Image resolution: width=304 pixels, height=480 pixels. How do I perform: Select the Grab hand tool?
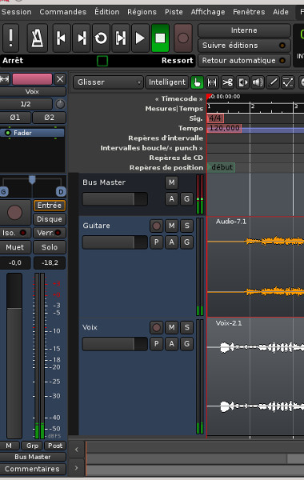(197, 82)
